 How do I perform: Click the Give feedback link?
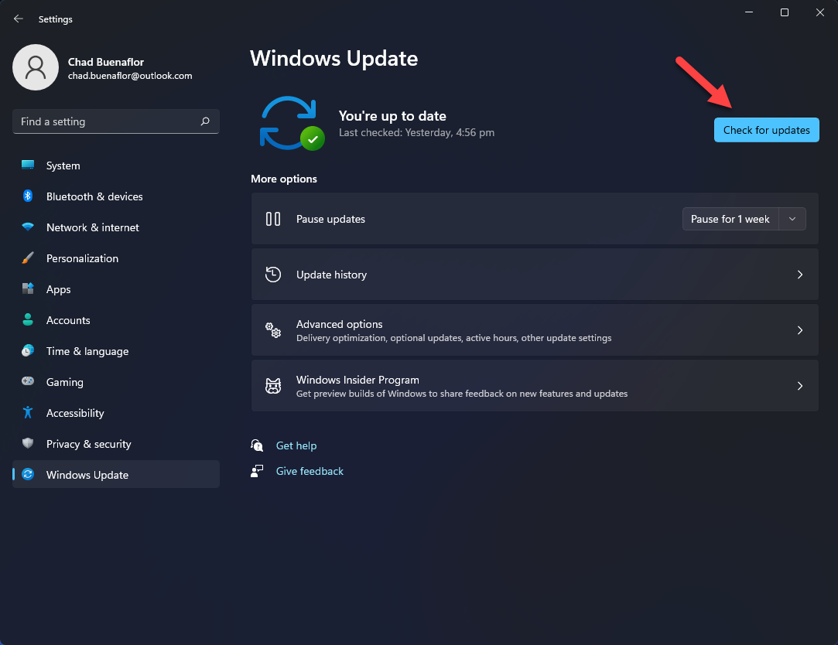click(310, 471)
